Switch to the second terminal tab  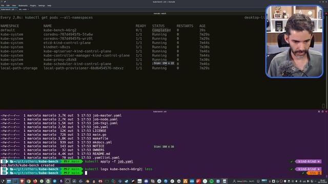[x=24, y=9]
